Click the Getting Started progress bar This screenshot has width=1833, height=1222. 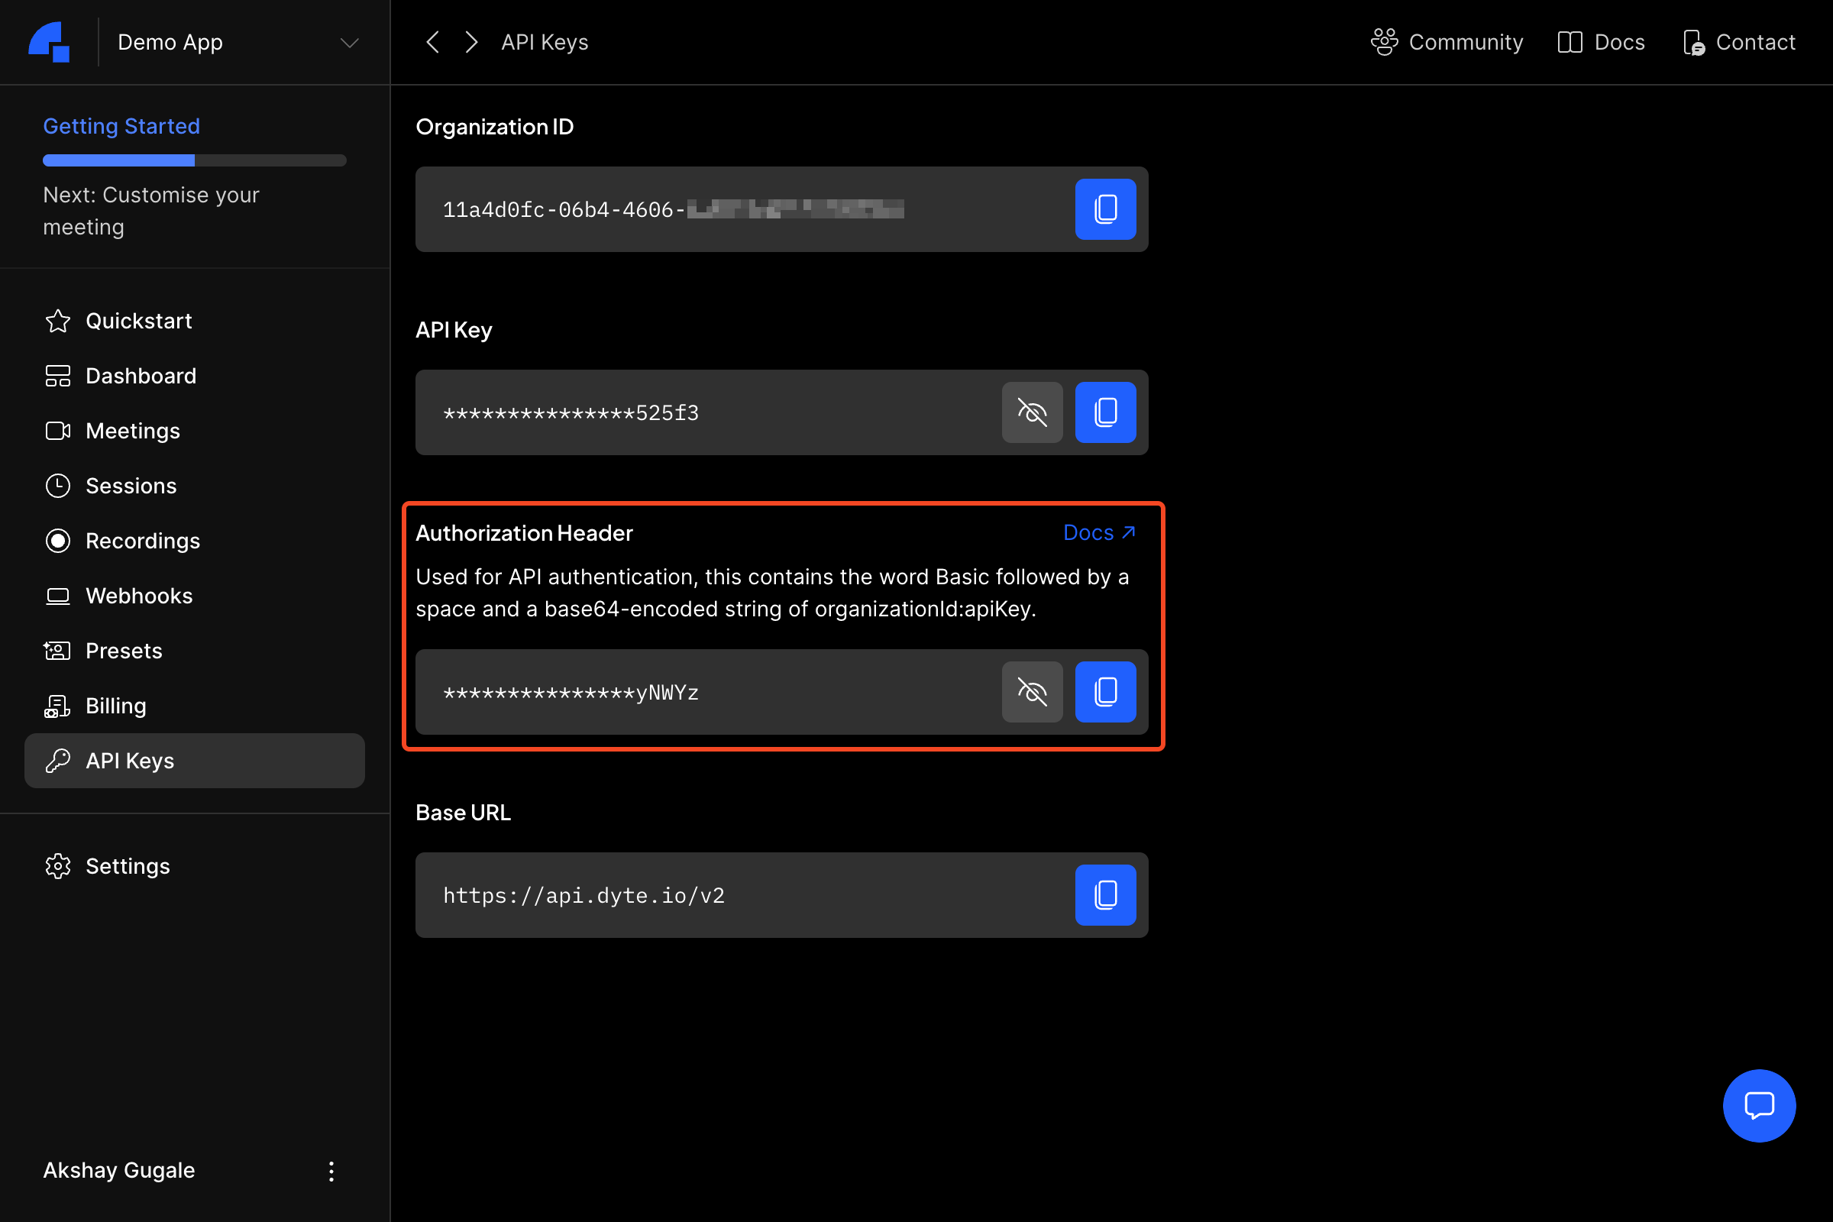[x=194, y=160]
